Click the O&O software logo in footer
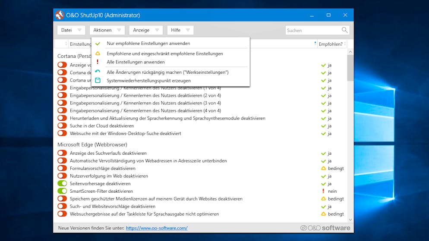Screen dimensions: 429x241 pyautogui.click(x=325, y=228)
